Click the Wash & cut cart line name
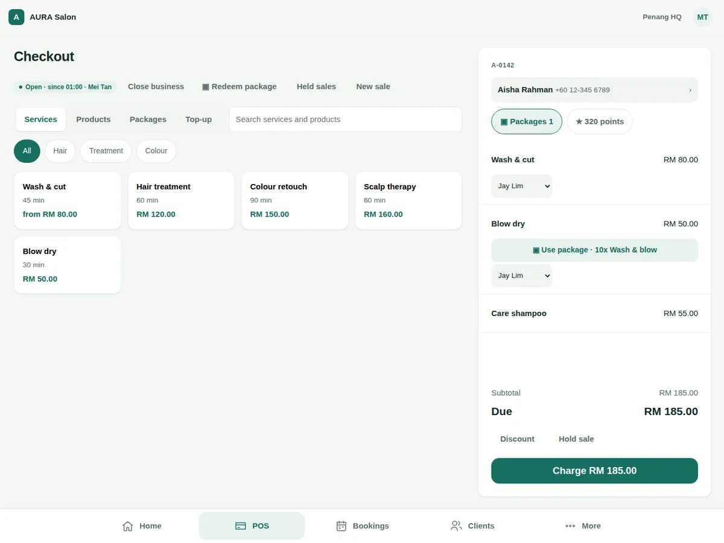This screenshot has width=724, height=543. [513, 160]
